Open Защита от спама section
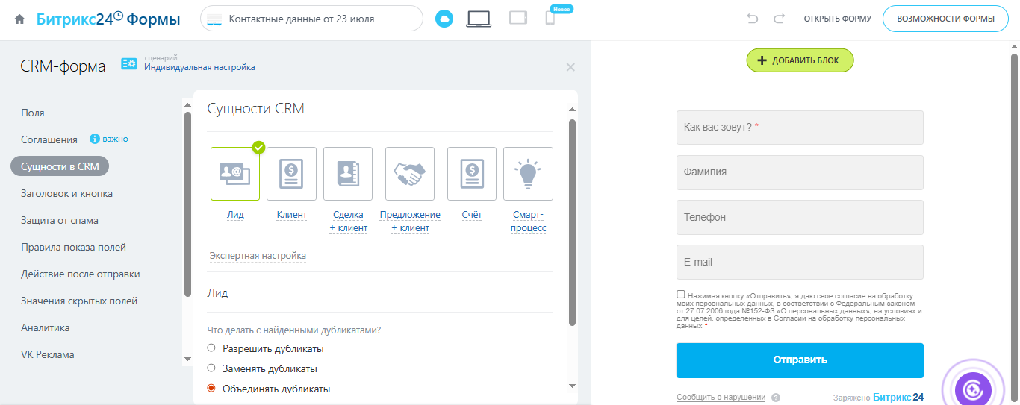Screen dimensions: 1020x405 pos(60,220)
